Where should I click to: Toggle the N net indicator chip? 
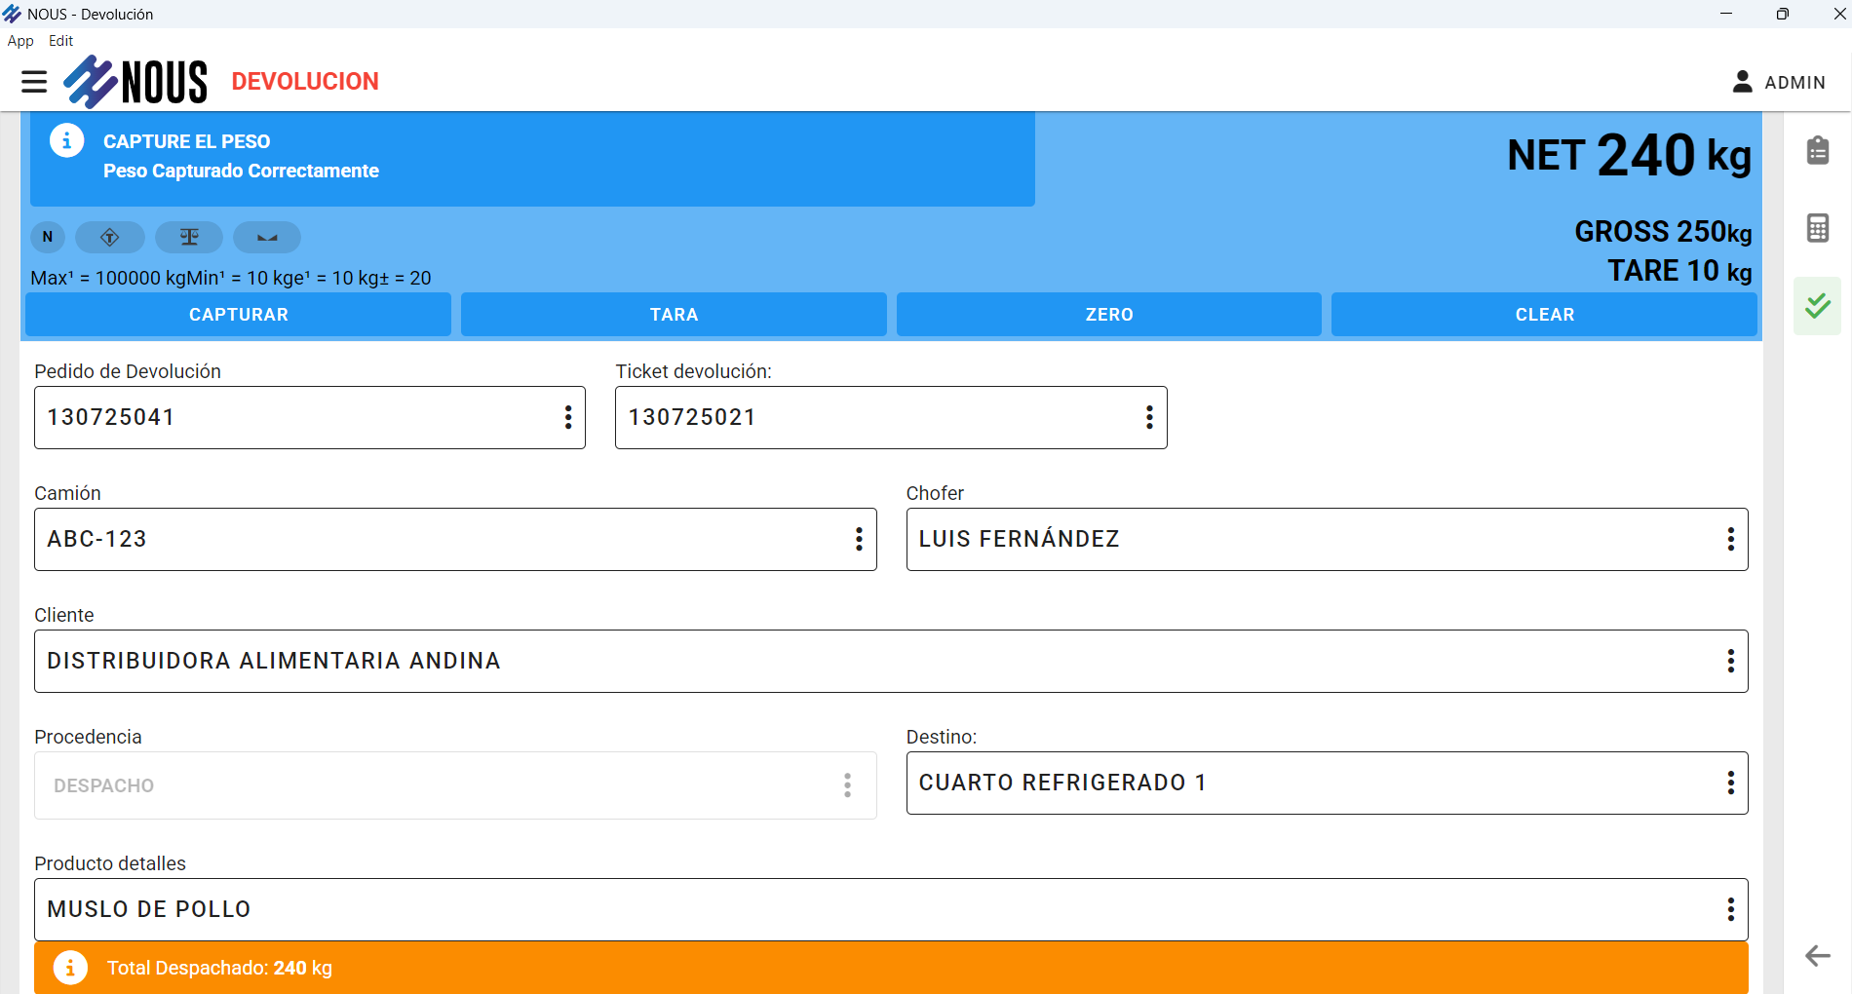point(48,237)
